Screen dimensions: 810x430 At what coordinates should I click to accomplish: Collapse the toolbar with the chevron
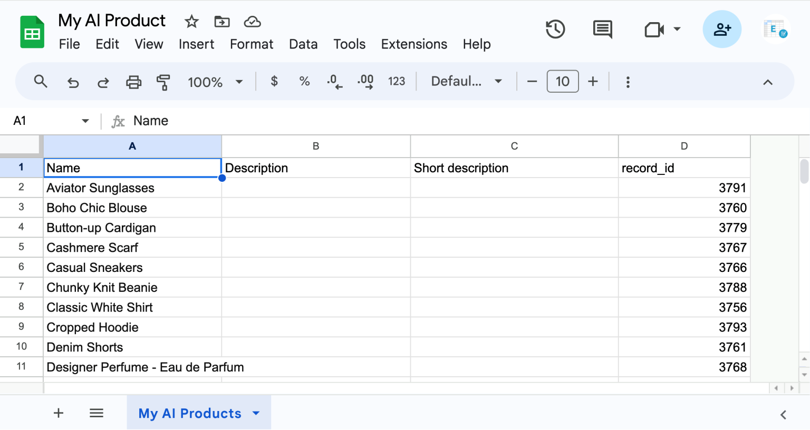coord(768,82)
